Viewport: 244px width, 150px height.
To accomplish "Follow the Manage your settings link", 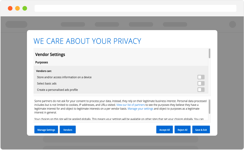I will pyautogui.click(x=140, y=109).
